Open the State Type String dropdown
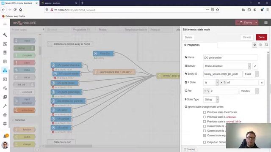The height and width of the screenshot is (152, 271). (x=211, y=100)
